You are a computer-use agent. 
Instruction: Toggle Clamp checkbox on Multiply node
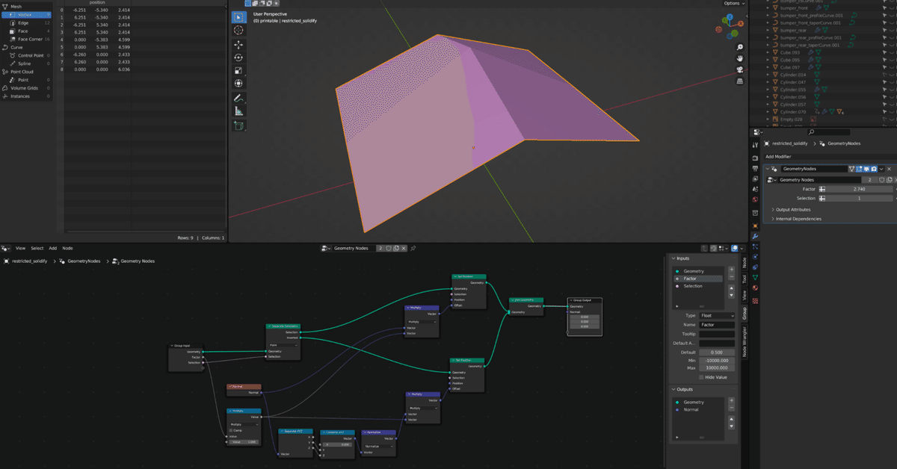[x=231, y=430]
